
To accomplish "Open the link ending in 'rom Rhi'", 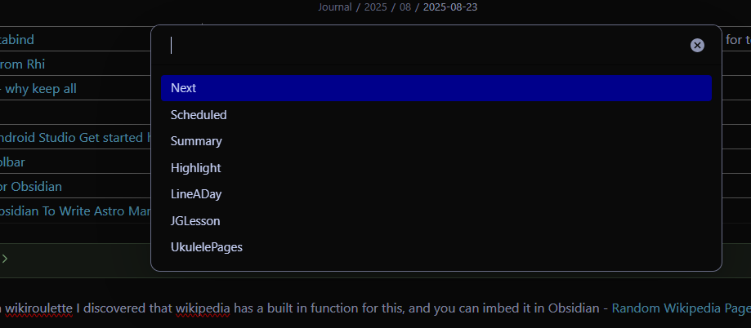I will coord(22,64).
